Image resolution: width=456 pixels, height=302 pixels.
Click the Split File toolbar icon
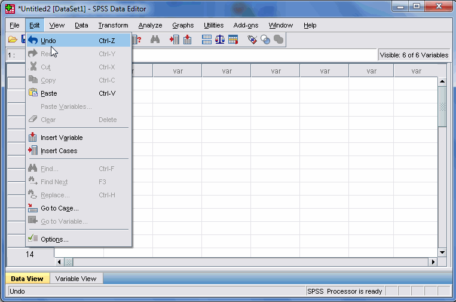click(207, 39)
